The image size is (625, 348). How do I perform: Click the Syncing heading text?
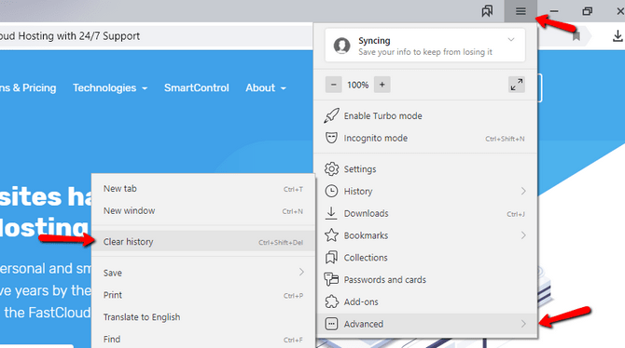click(374, 41)
